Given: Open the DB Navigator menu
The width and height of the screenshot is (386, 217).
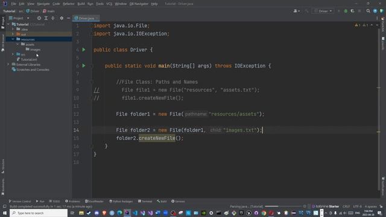Looking at the screenshot, I should (x=139, y=4).
